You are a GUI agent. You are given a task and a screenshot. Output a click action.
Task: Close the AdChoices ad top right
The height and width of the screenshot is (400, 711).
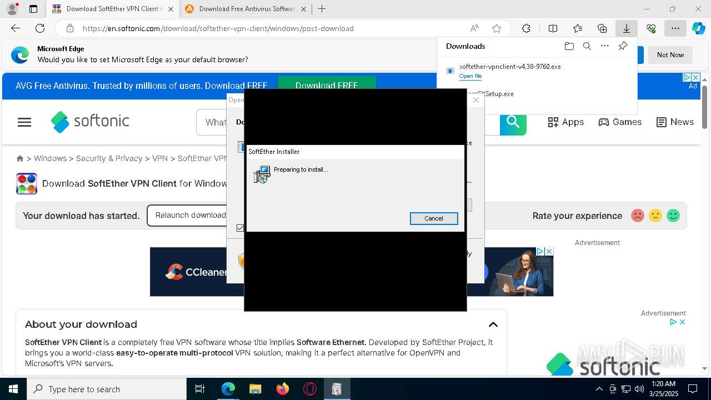click(695, 77)
